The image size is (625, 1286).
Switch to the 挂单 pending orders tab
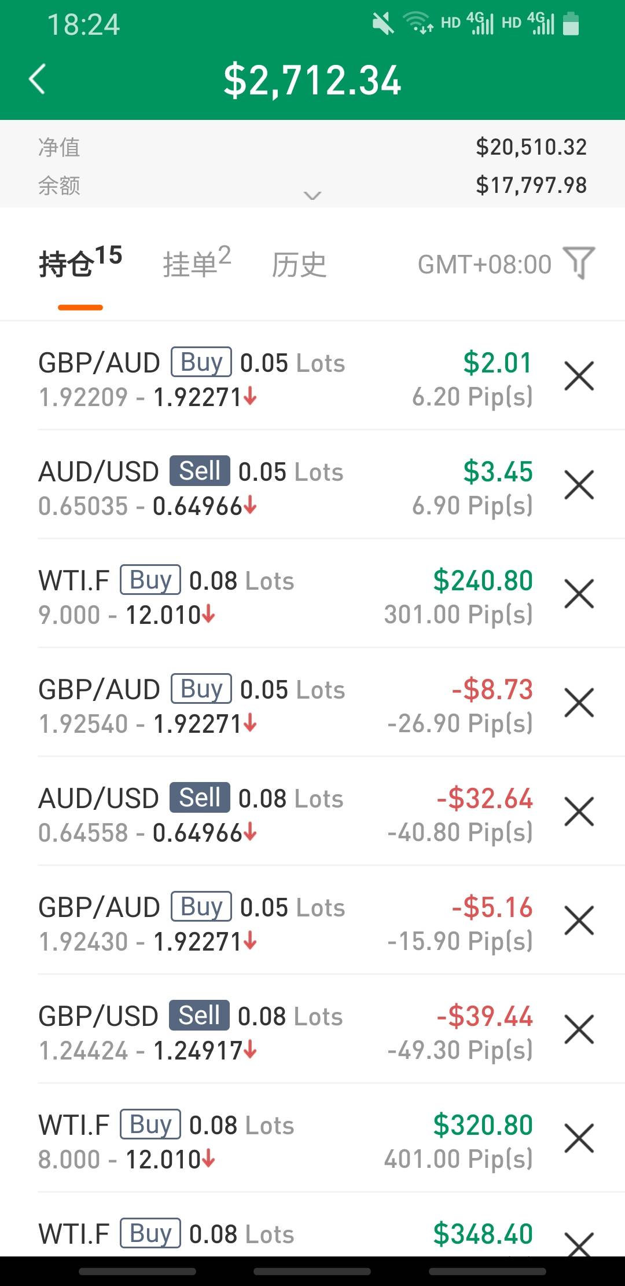point(197,264)
